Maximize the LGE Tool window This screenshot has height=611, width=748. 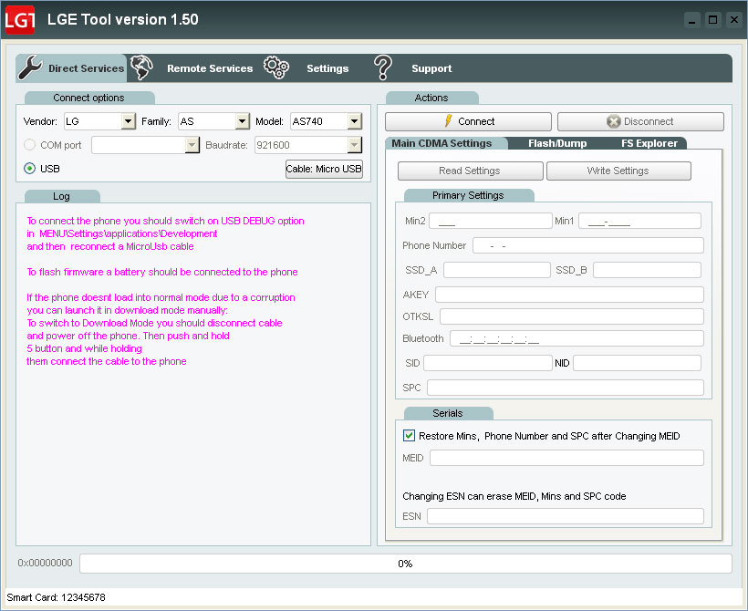pyautogui.click(x=713, y=20)
